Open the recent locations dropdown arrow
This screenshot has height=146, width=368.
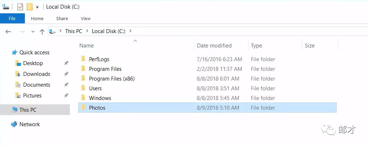[33, 32]
